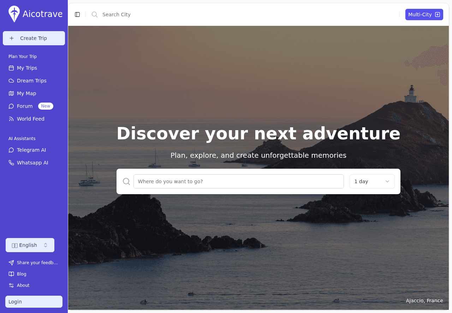This screenshot has height=313, width=452.
Task: Focus the Where do you want to go field
Action: (x=239, y=181)
